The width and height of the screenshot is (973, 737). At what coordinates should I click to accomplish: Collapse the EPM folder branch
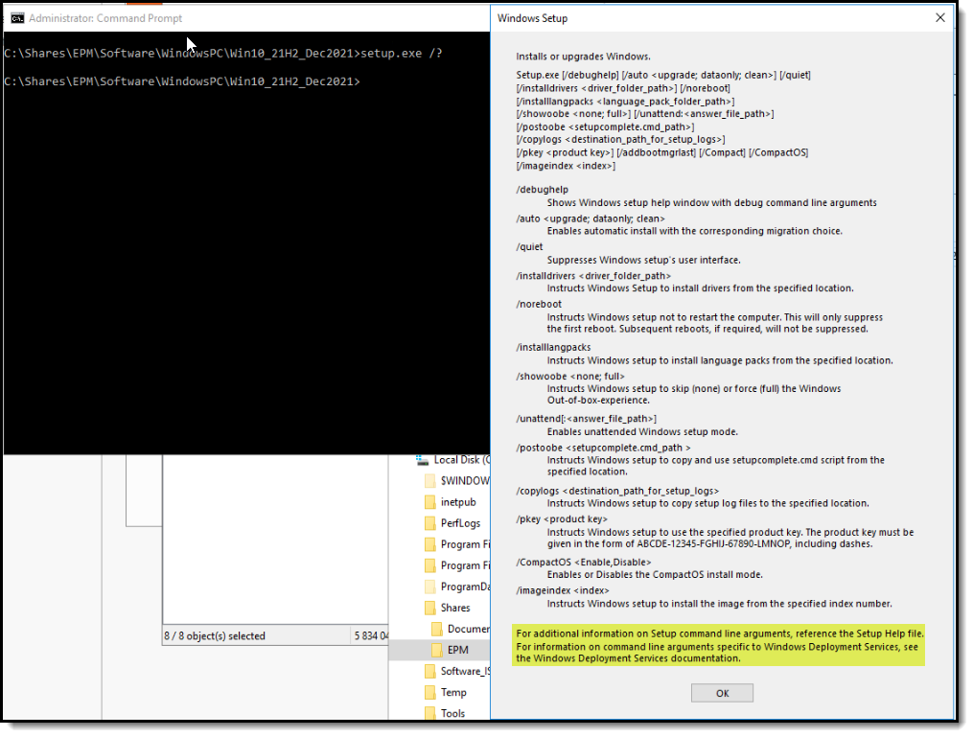[419, 649]
